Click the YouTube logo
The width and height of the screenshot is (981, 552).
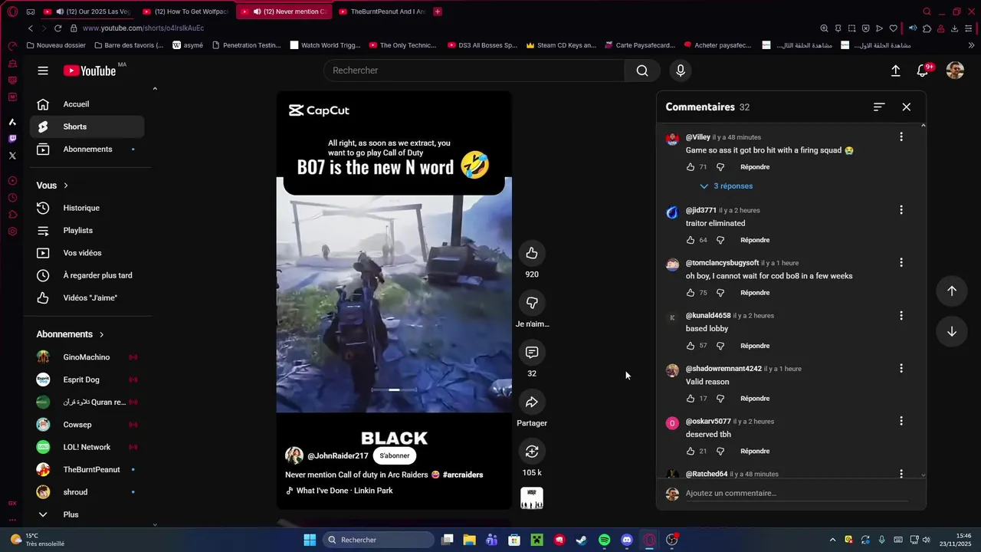pyautogui.click(x=90, y=71)
